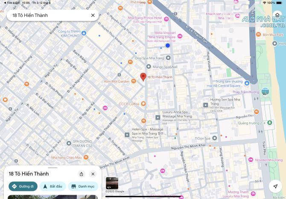Close the 18 Tô Hiến Thành place card

pyautogui.click(x=93, y=174)
